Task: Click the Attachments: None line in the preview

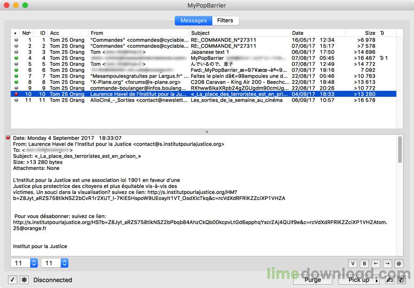Action: click(x=36, y=168)
